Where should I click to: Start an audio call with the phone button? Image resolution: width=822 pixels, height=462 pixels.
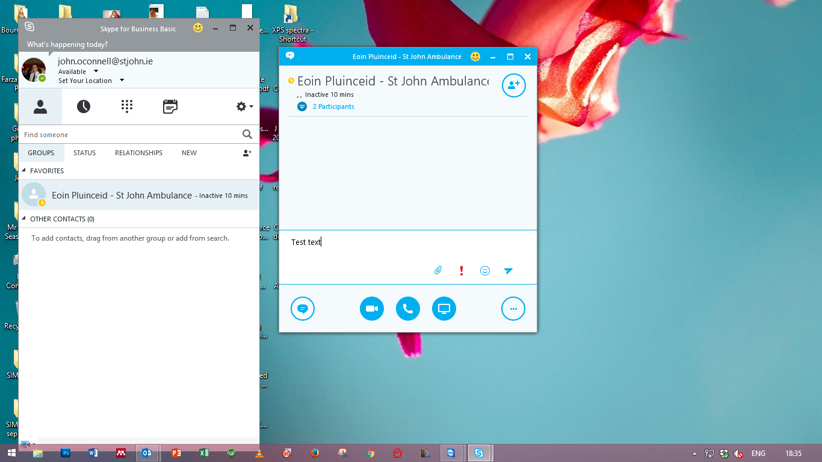coord(408,309)
